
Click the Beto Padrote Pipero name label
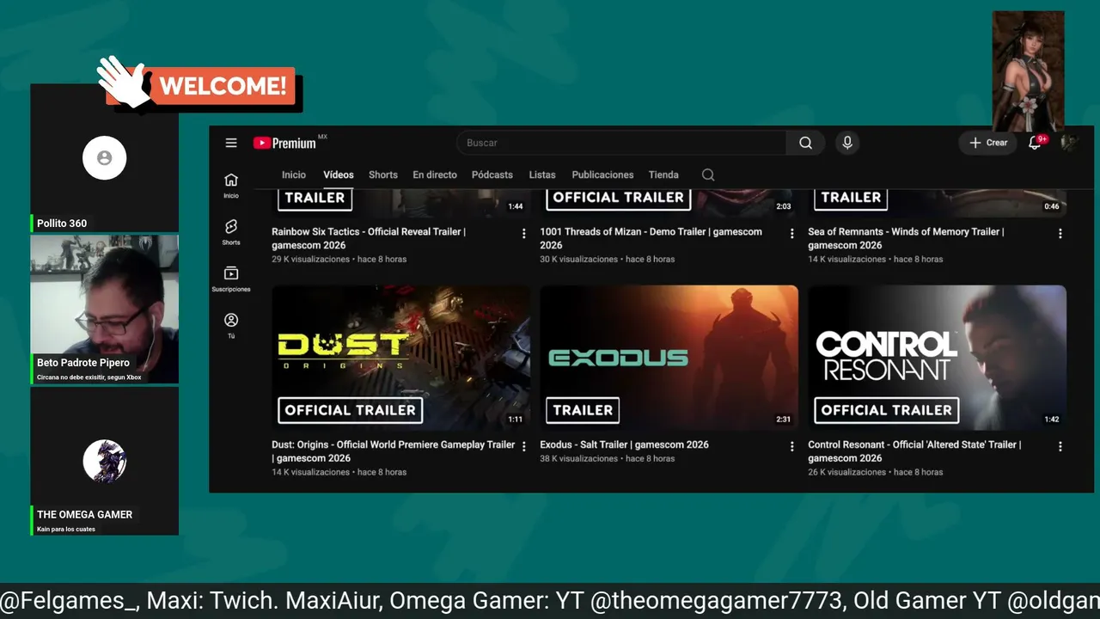tap(83, 363)
